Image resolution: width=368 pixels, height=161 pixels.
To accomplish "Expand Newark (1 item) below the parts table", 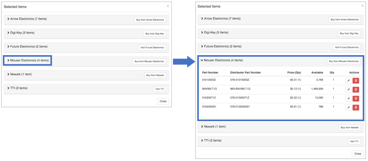I will 213,127.
